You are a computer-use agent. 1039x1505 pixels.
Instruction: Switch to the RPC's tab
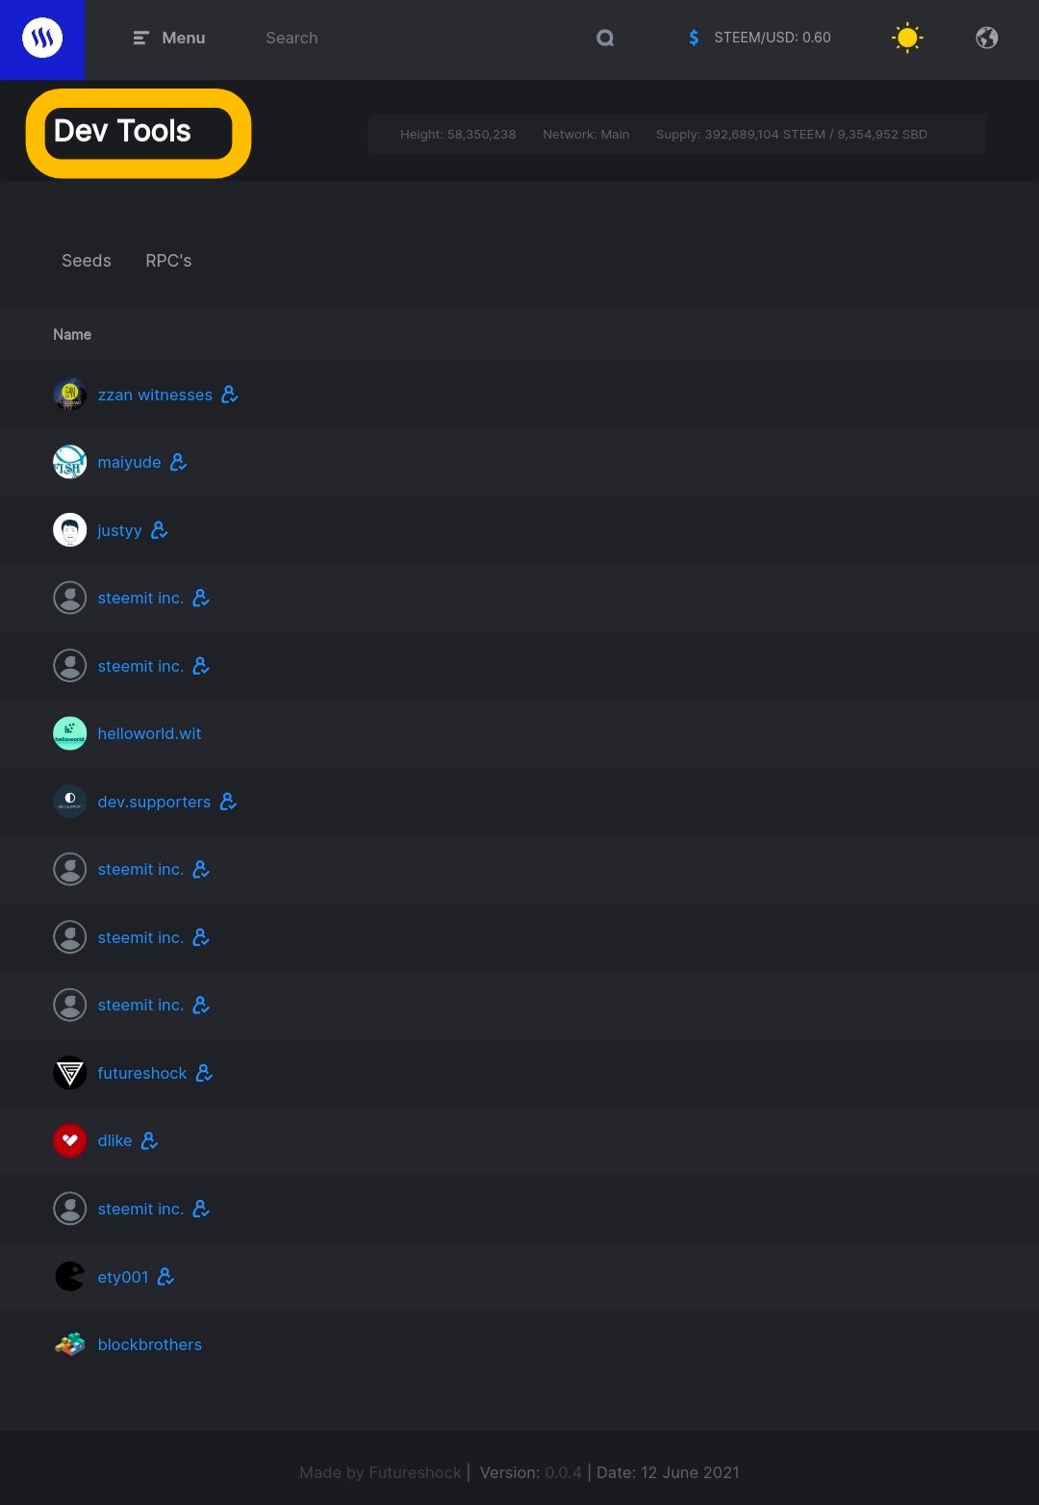point(168,261)
